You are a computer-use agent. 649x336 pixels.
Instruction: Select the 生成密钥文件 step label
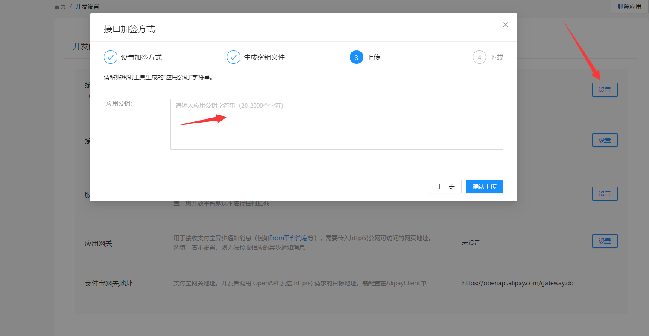(x=264, y=57)
